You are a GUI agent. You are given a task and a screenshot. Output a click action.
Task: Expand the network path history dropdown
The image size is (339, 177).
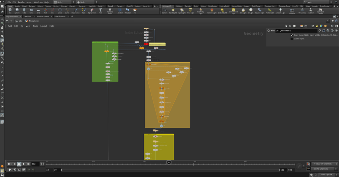pos(328,21)
